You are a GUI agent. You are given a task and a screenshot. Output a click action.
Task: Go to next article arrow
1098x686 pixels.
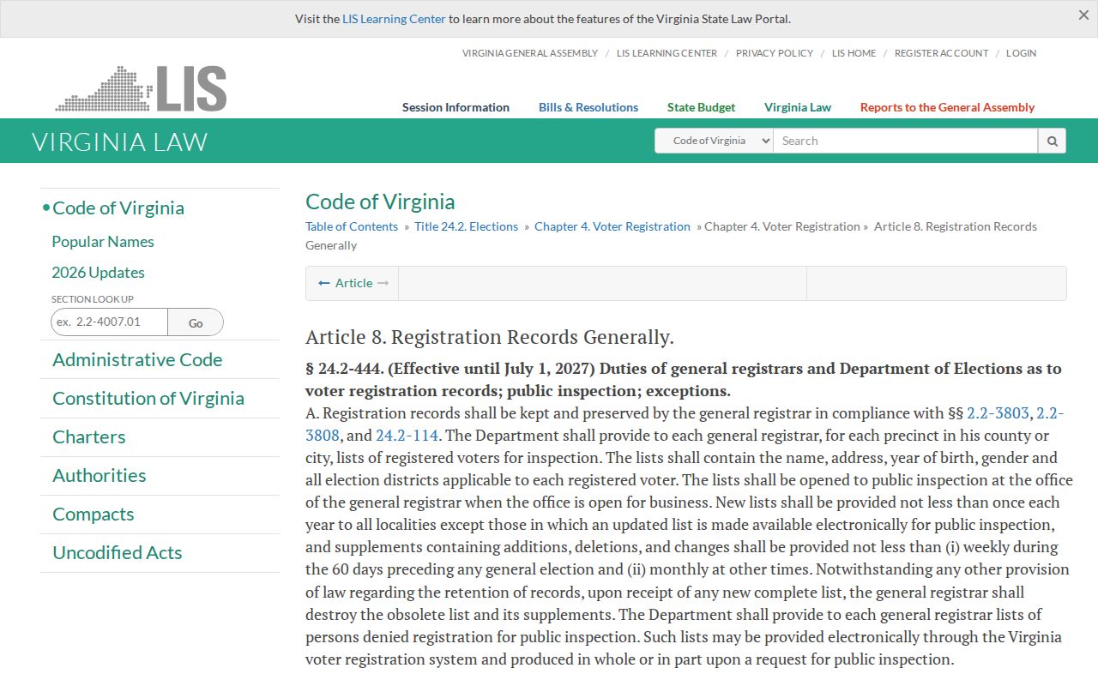pos(383,283)
